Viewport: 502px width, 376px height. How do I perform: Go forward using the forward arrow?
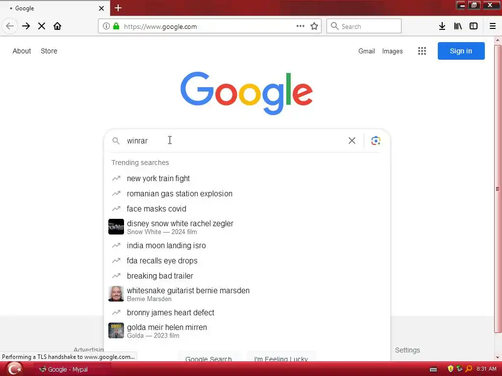26,26
